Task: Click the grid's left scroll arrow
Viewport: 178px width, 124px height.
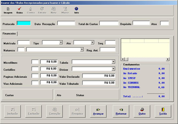Action: coord(123,59)
